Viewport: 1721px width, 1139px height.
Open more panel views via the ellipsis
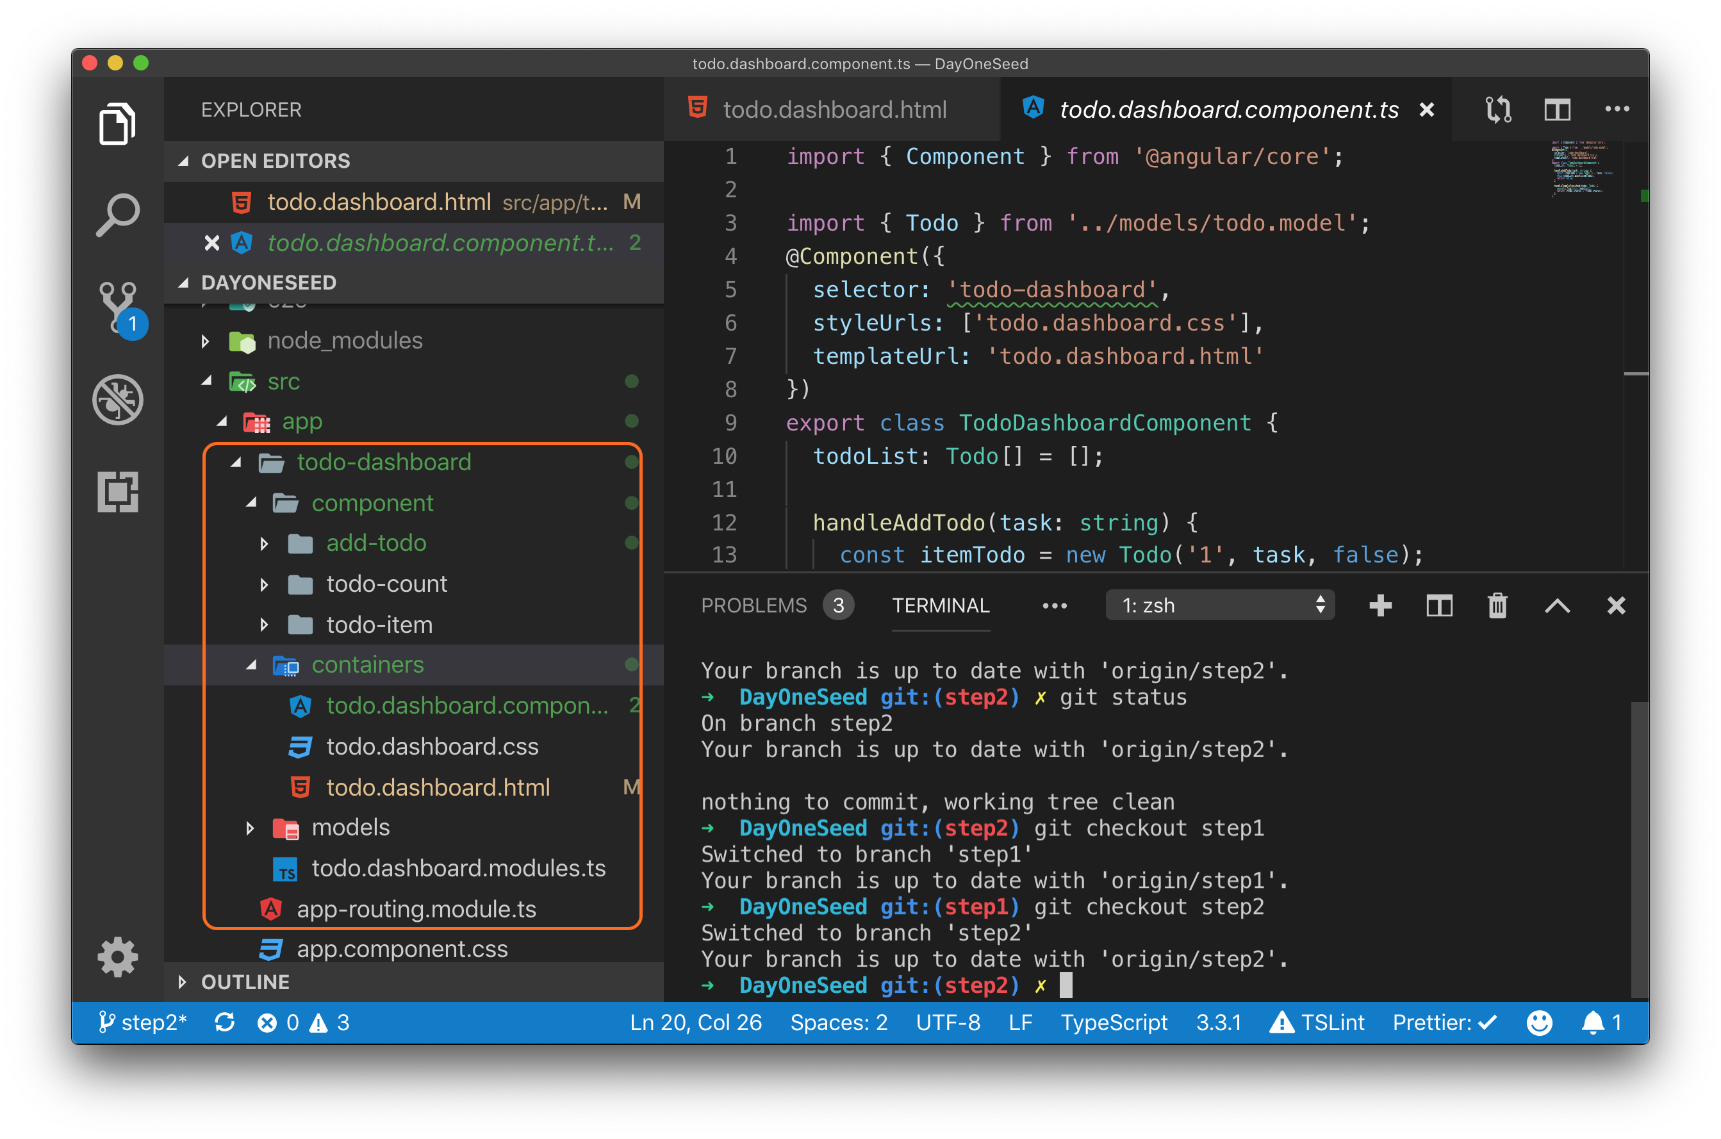tap(1054, 606)
